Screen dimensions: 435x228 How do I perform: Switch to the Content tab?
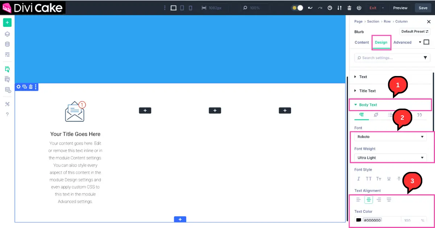coord(362,42)
